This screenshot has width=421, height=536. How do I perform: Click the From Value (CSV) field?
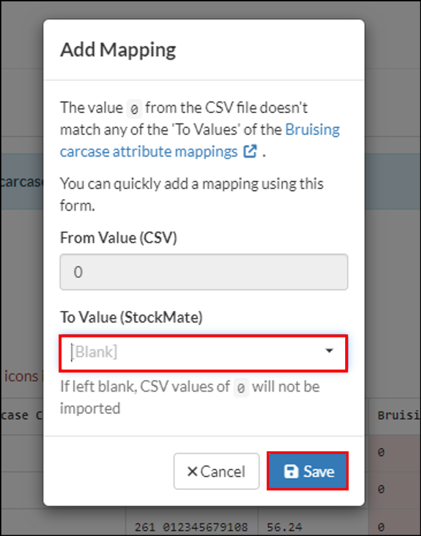point(204,272)
